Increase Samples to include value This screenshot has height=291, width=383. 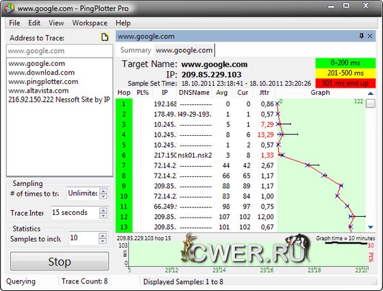(x=103, y=235)
